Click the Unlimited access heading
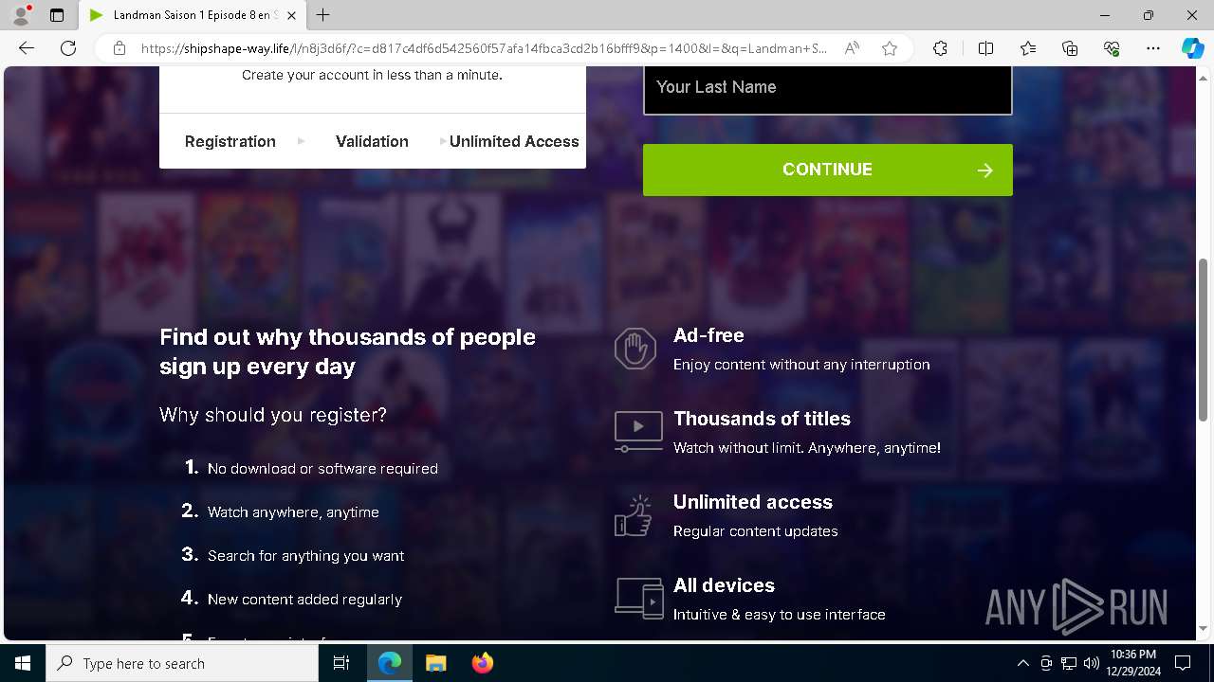This screenshot has width=1214, height=682. [x=753, y=502]
